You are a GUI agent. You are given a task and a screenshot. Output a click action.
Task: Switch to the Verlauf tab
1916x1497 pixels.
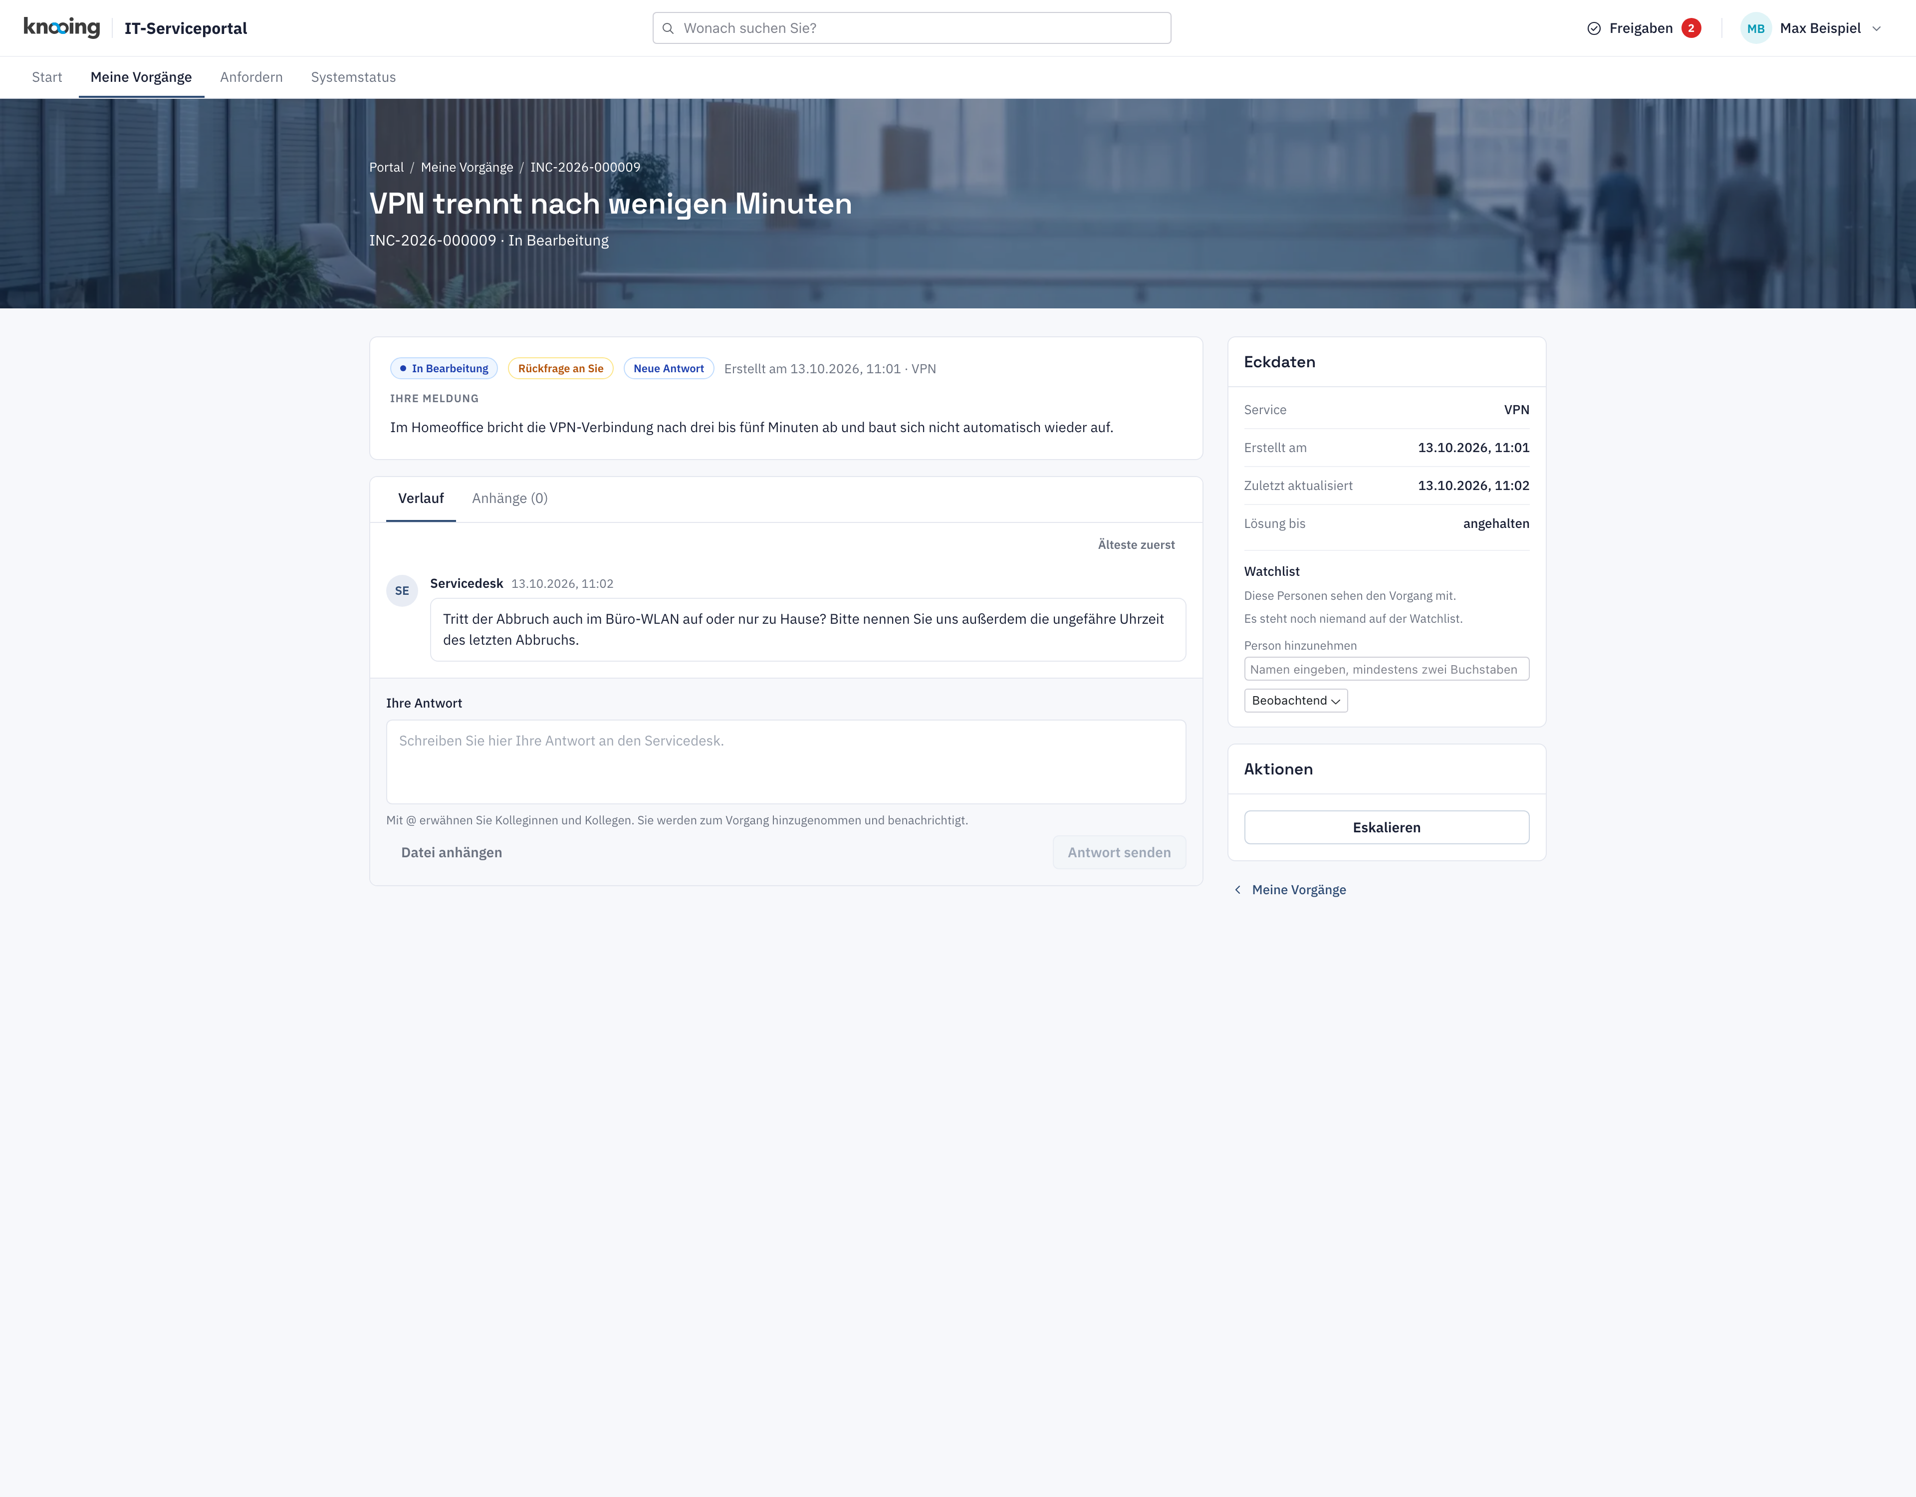[421, 499]
